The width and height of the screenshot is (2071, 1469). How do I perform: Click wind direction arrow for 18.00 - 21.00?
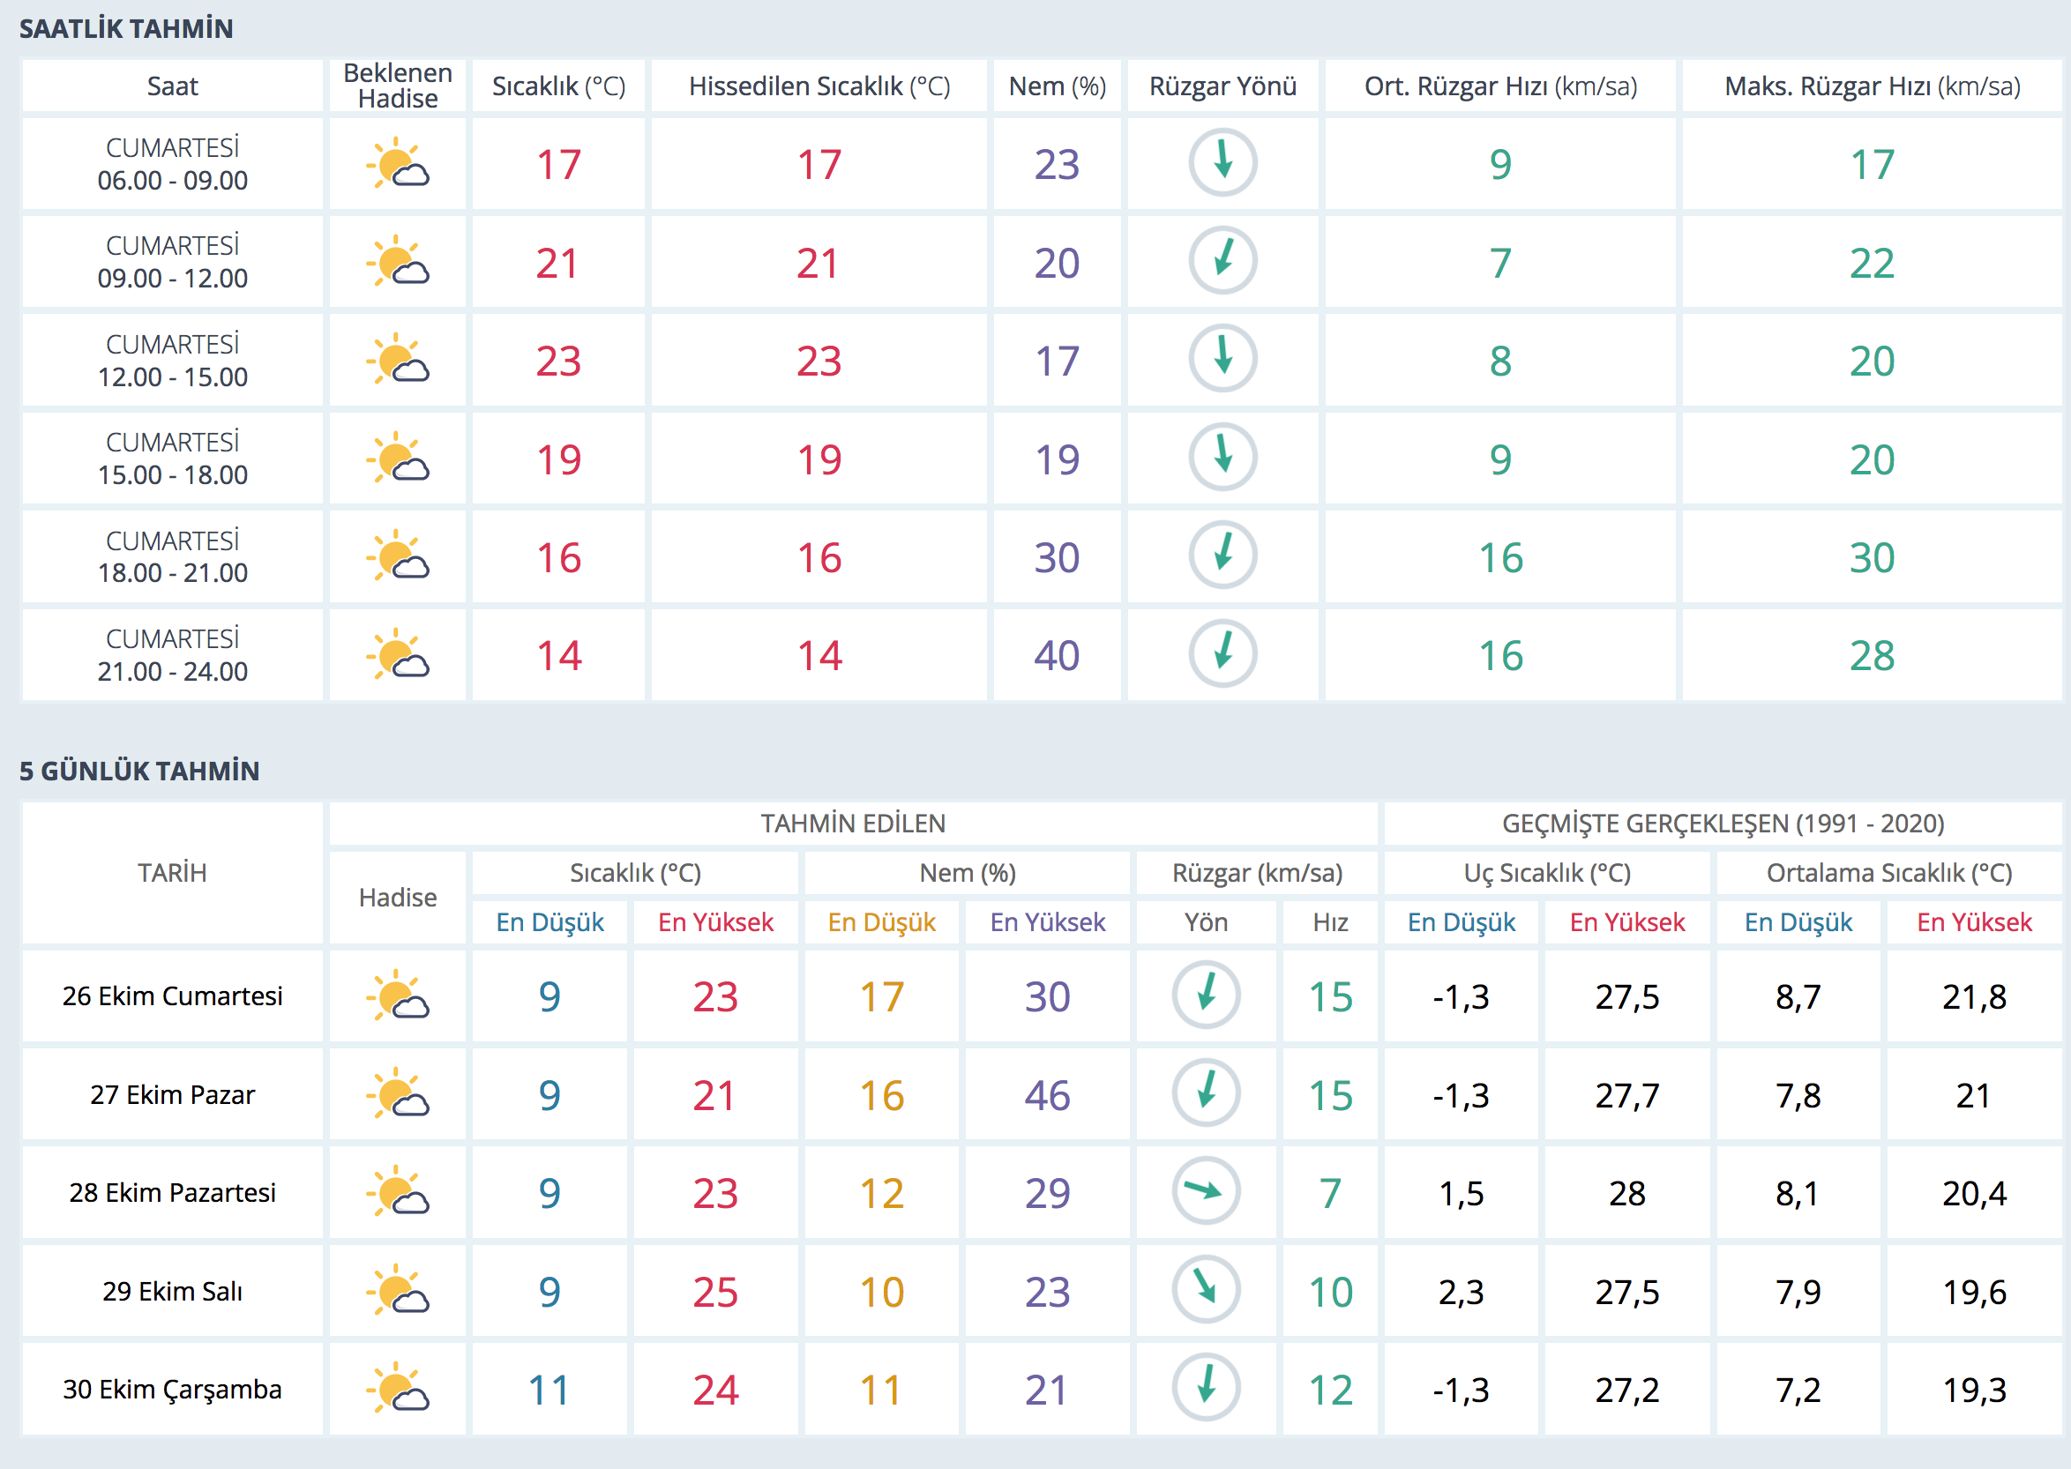pos(1222,555)
